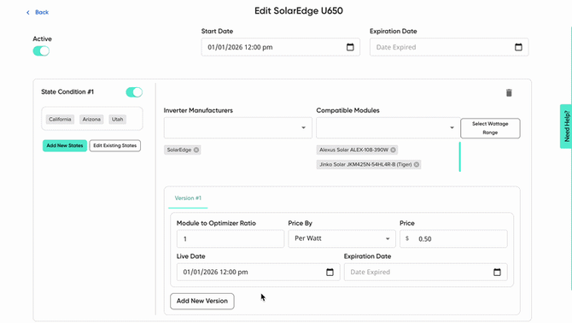Select the Utah state chip
Screen dimensions: 572x323
118,120
